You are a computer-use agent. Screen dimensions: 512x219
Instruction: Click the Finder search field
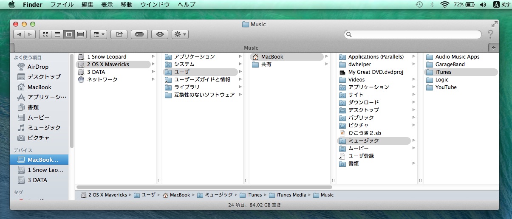pyautogui.click(x=413, y=34)
